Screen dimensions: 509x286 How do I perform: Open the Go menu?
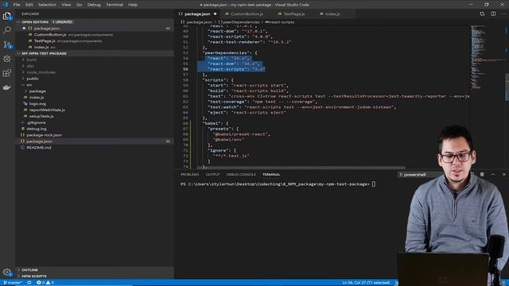(x=80, y=5)
